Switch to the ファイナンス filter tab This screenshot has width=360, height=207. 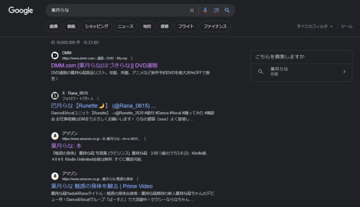pyautogui.click(x=215, y=26)
